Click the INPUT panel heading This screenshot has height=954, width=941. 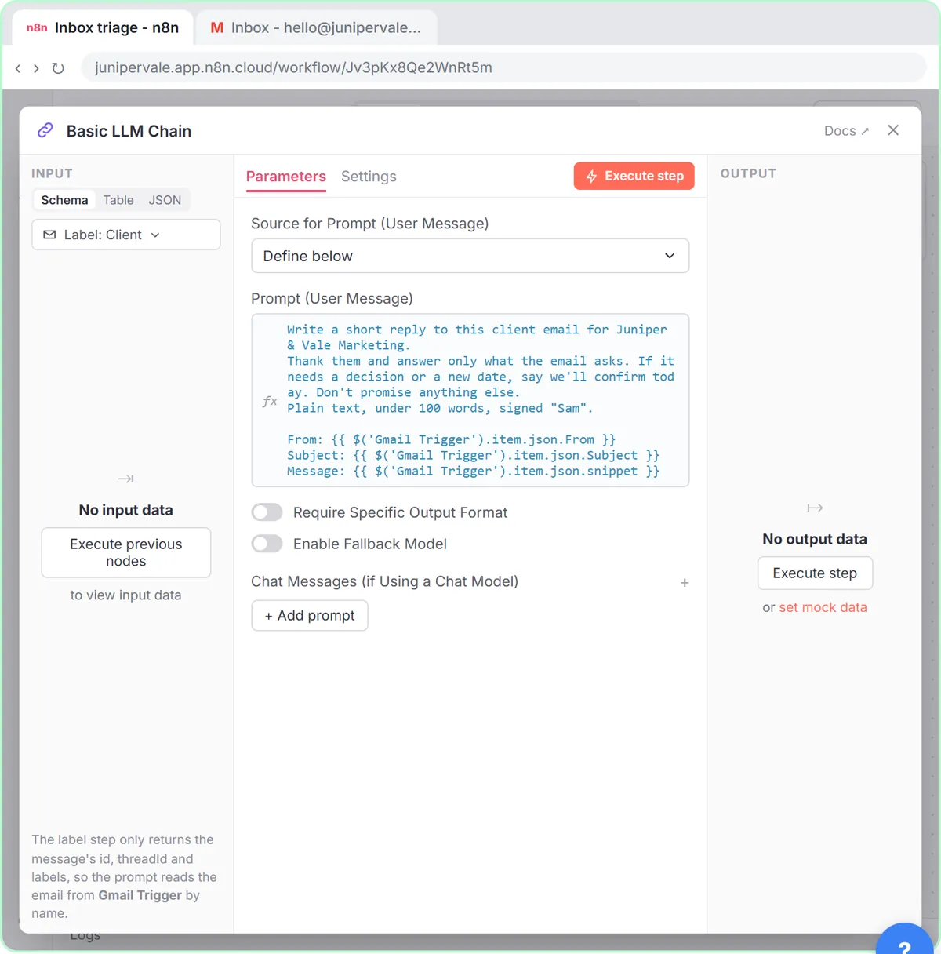tap(52, 173)
